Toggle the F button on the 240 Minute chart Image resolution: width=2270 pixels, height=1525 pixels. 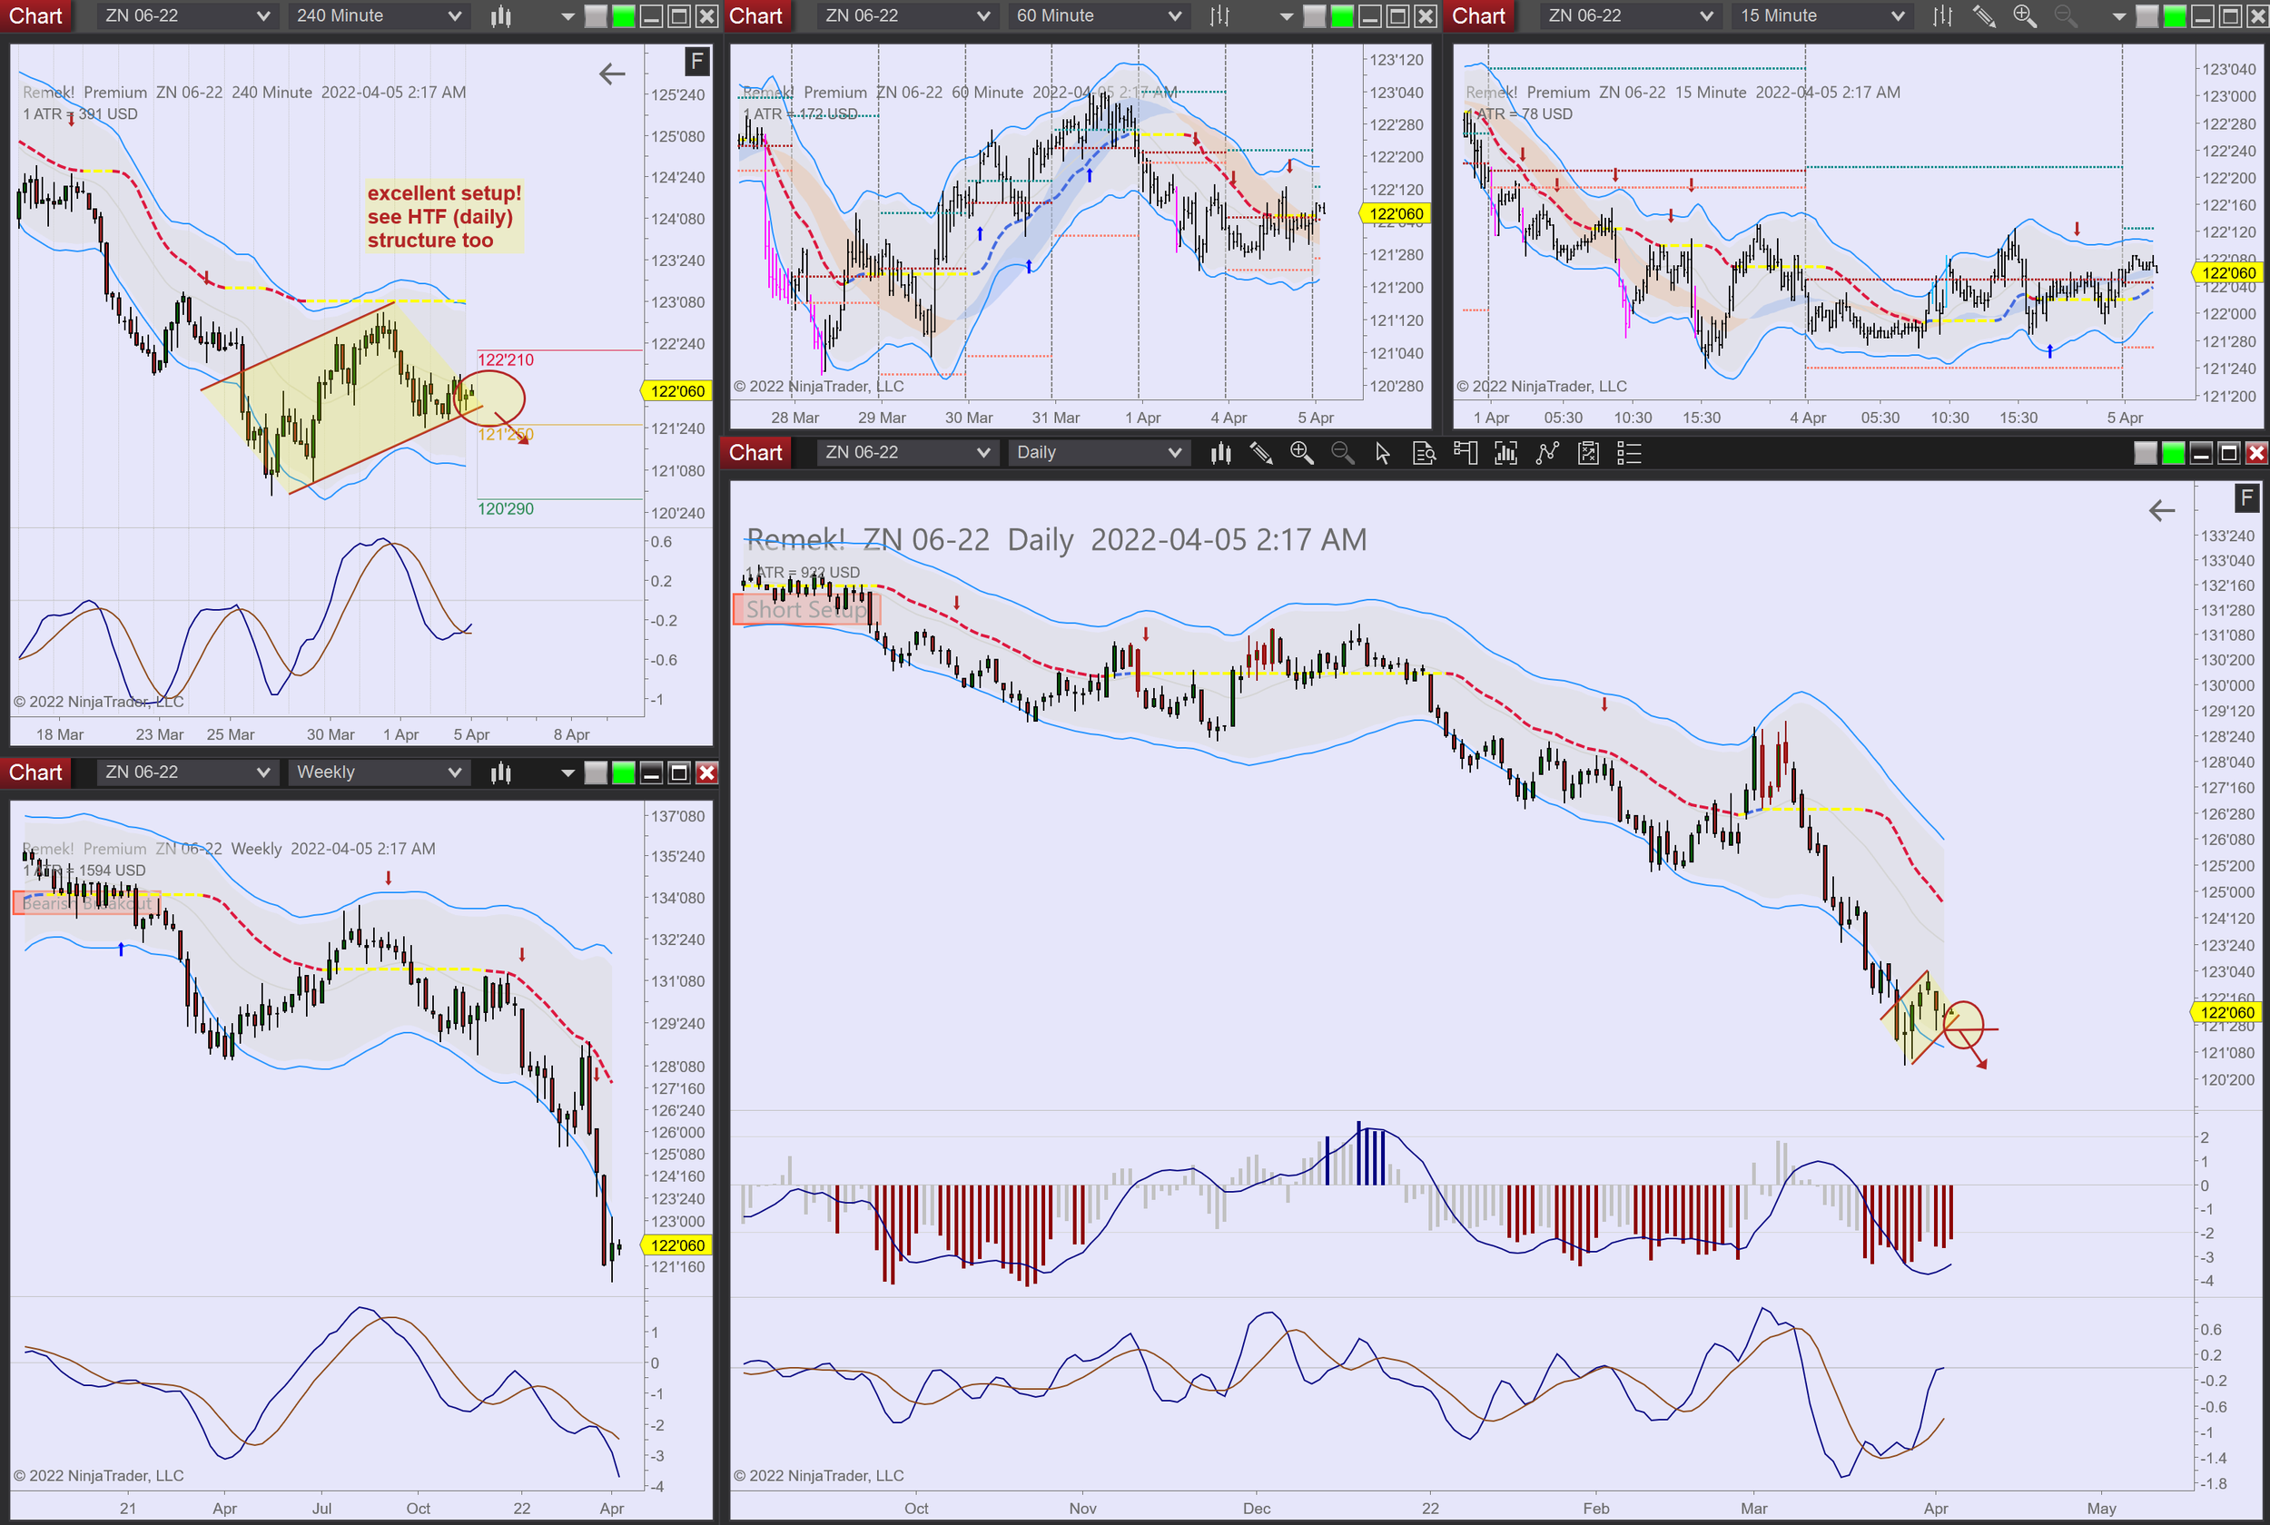click(x=696, y=63)
